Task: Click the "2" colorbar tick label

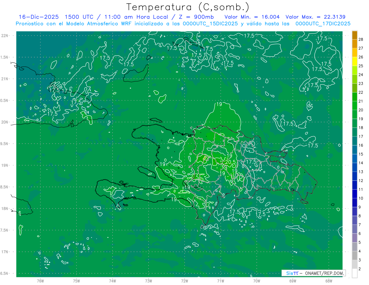Action: pos(360,269)
